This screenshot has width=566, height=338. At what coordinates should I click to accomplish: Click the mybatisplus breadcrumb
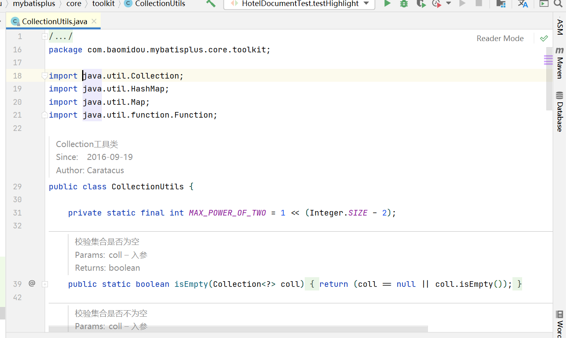(x=34, y=4)
